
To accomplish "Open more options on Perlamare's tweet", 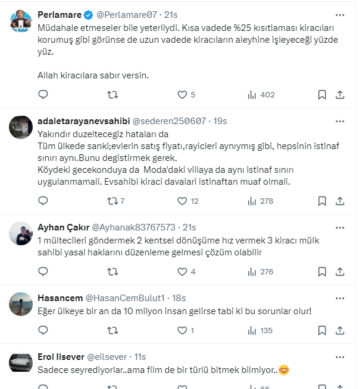I will tap(340, 14).
